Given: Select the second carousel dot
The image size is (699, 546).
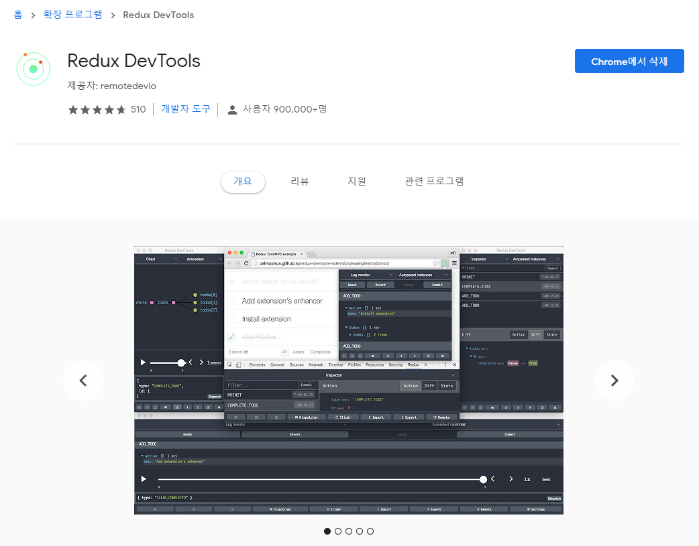Looking at the screenshot, I should 338,531.
